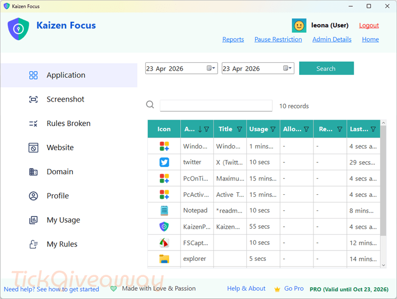Open filter on the Usage column
397x299 pixels.
(x=273, y=129)
